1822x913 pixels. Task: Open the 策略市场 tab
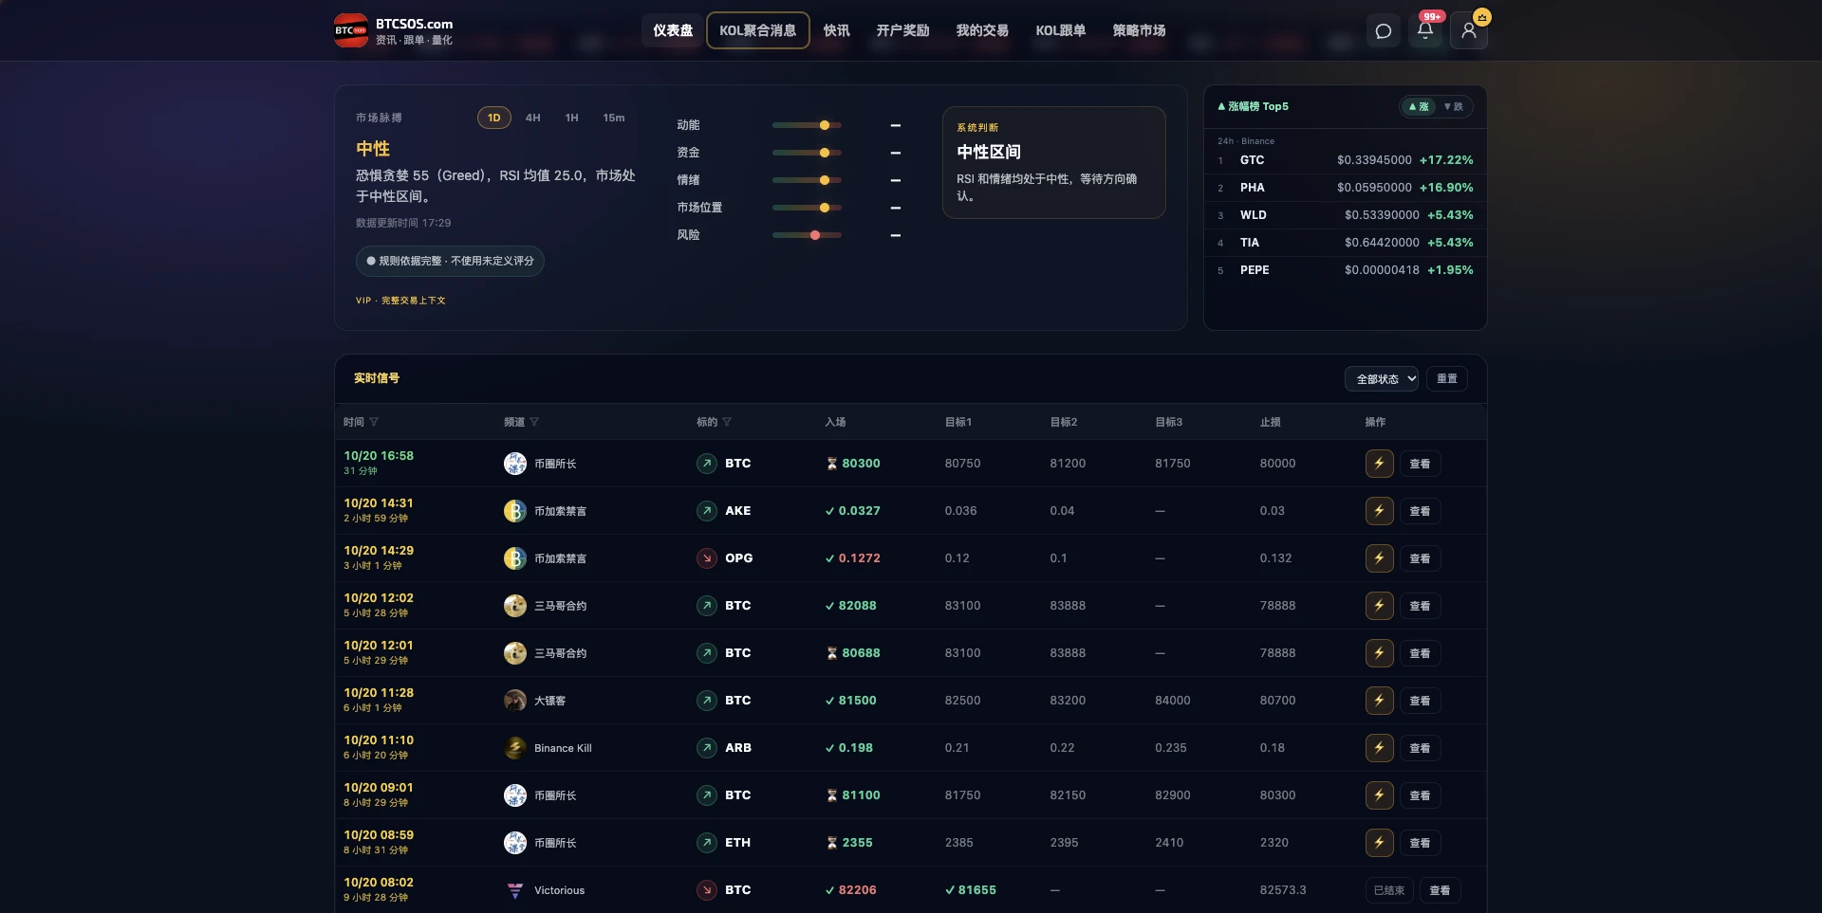click(x=1139, y=30)
